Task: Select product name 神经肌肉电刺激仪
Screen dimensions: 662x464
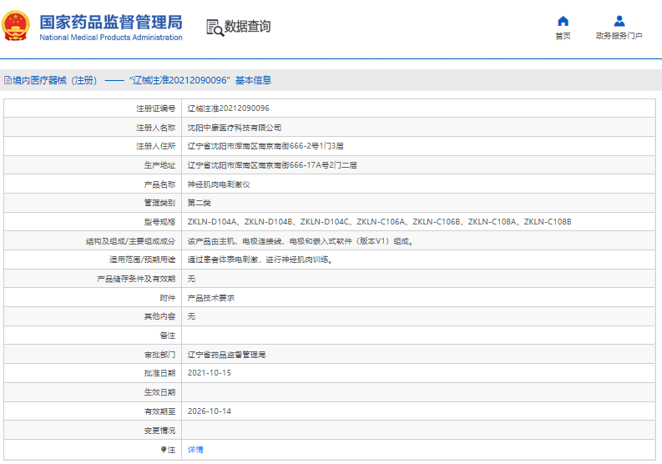Action: 219,184
